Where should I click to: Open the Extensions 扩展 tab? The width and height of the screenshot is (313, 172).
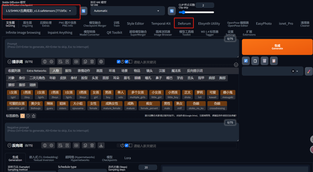(x=249, y=33)
